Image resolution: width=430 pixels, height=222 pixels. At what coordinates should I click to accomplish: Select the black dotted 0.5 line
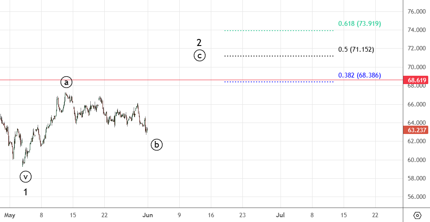coord(279,56)
